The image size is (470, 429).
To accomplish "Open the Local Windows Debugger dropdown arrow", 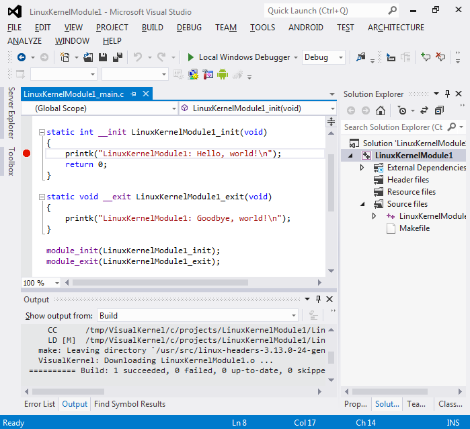I will pos(296,57).
